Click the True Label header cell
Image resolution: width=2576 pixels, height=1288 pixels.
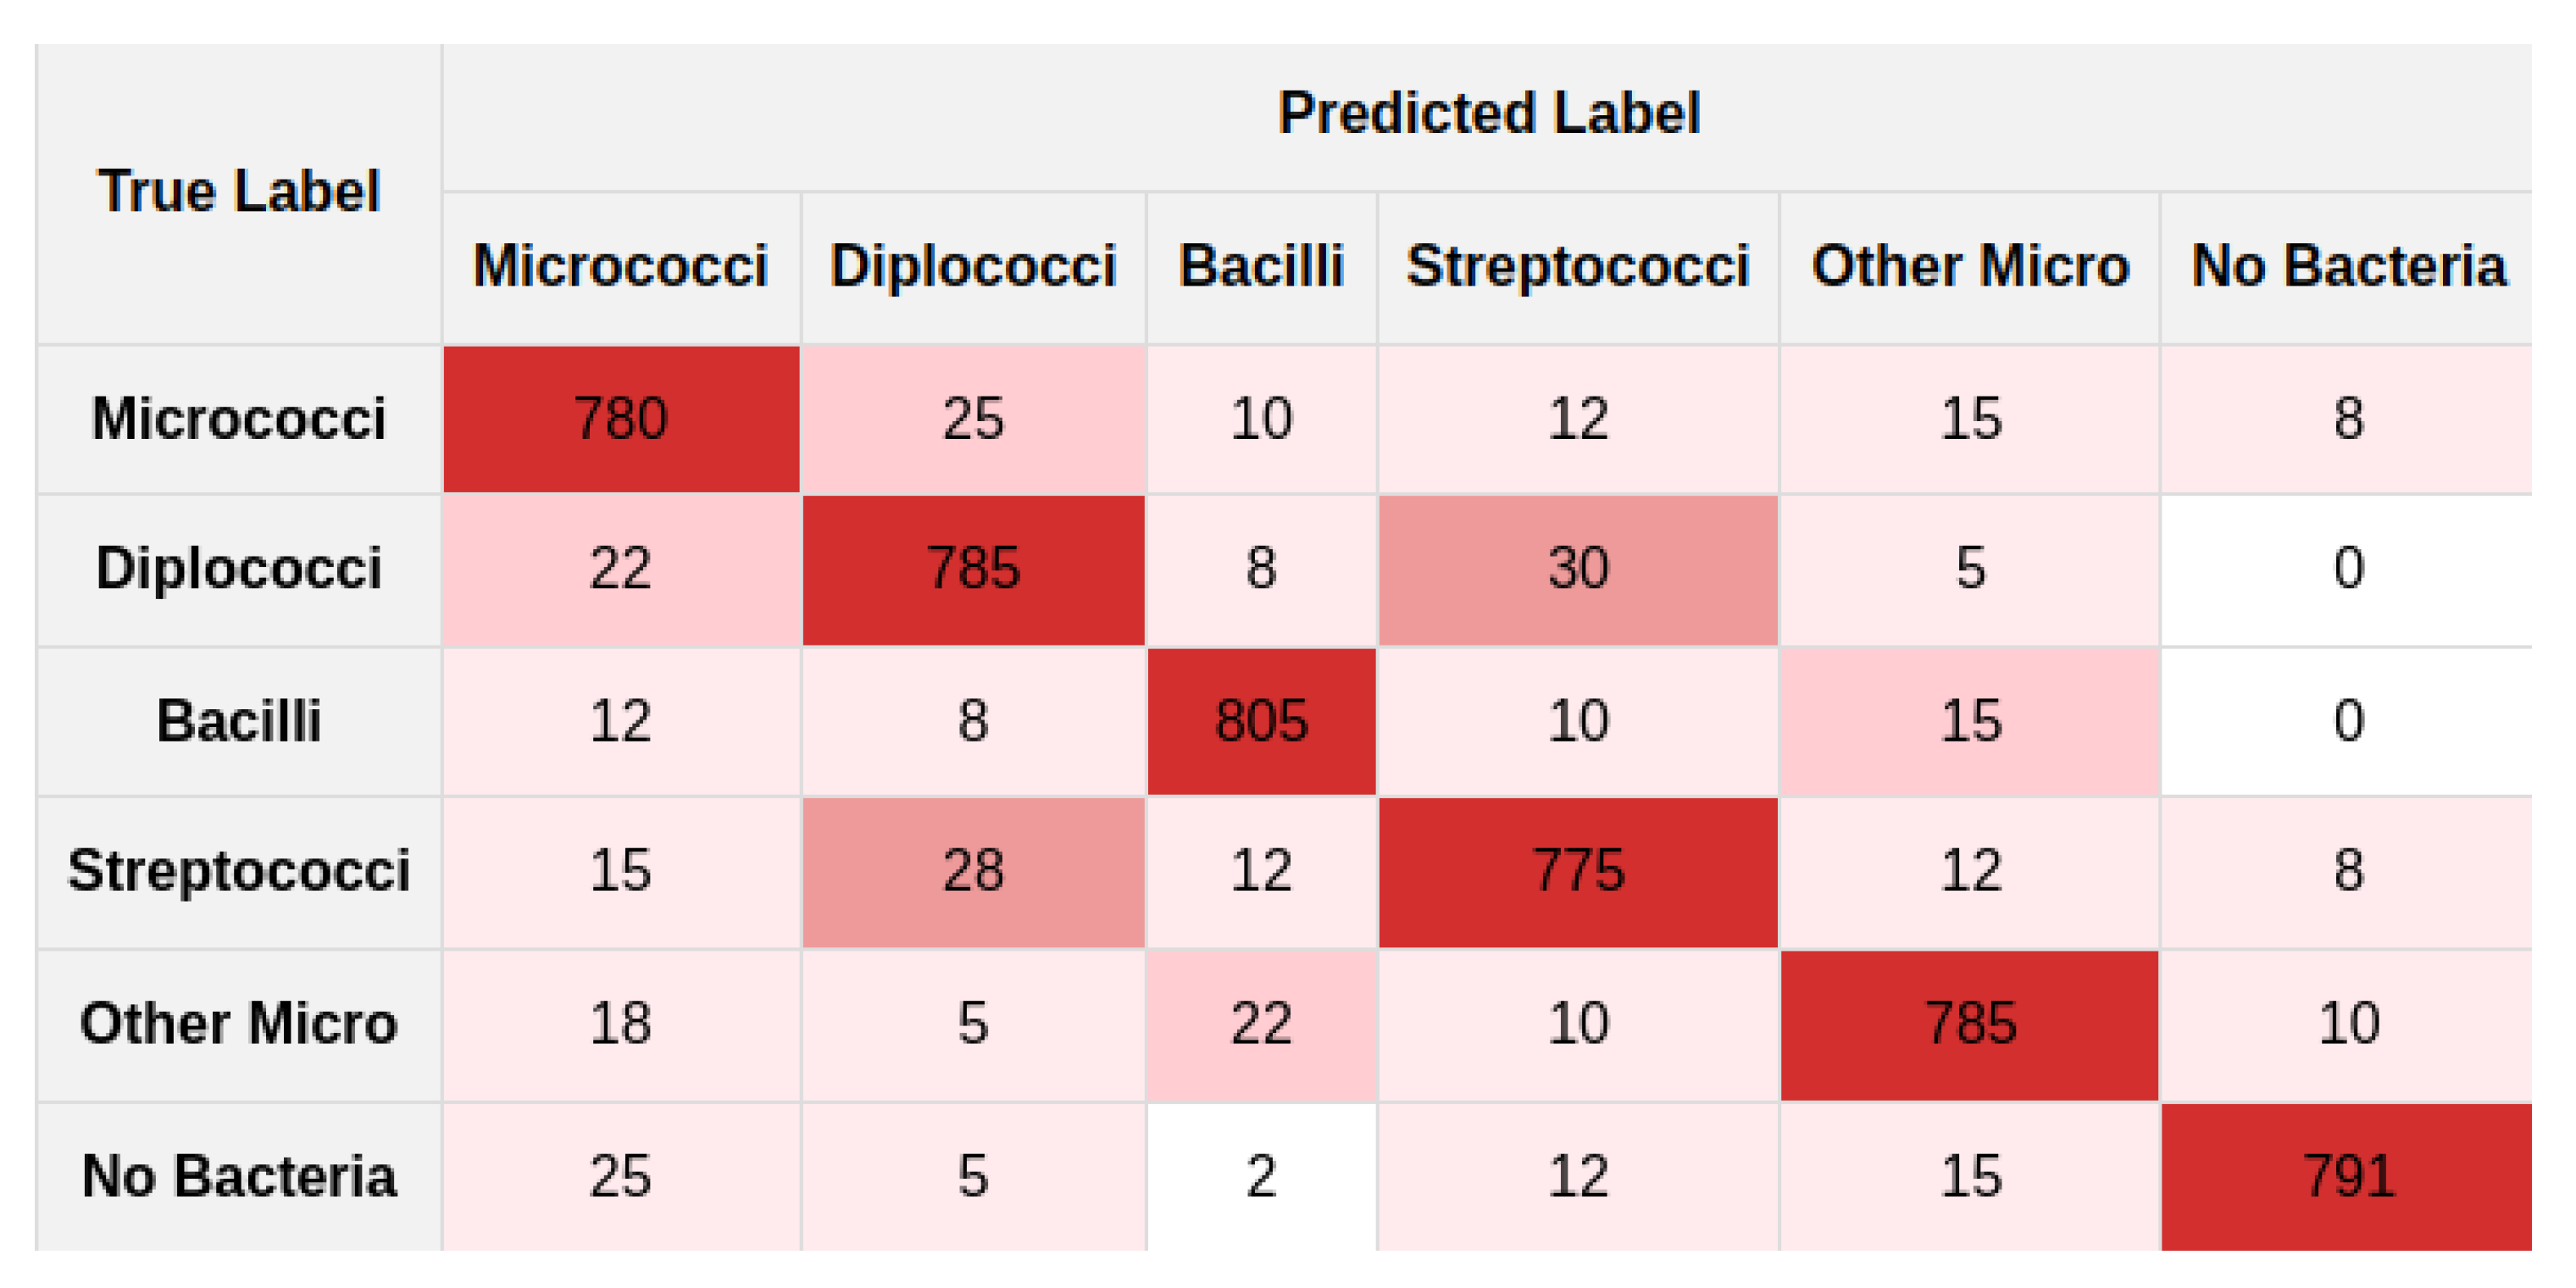239,191
